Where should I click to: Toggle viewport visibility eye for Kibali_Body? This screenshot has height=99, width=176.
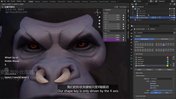point(172,15)
